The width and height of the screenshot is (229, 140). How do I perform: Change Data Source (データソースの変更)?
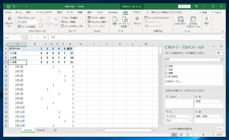pos(124,22)
